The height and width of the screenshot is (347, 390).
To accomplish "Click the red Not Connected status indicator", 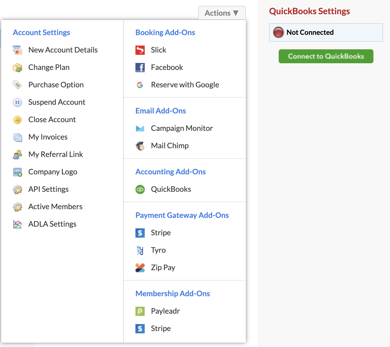I will [x=278, y=32].
